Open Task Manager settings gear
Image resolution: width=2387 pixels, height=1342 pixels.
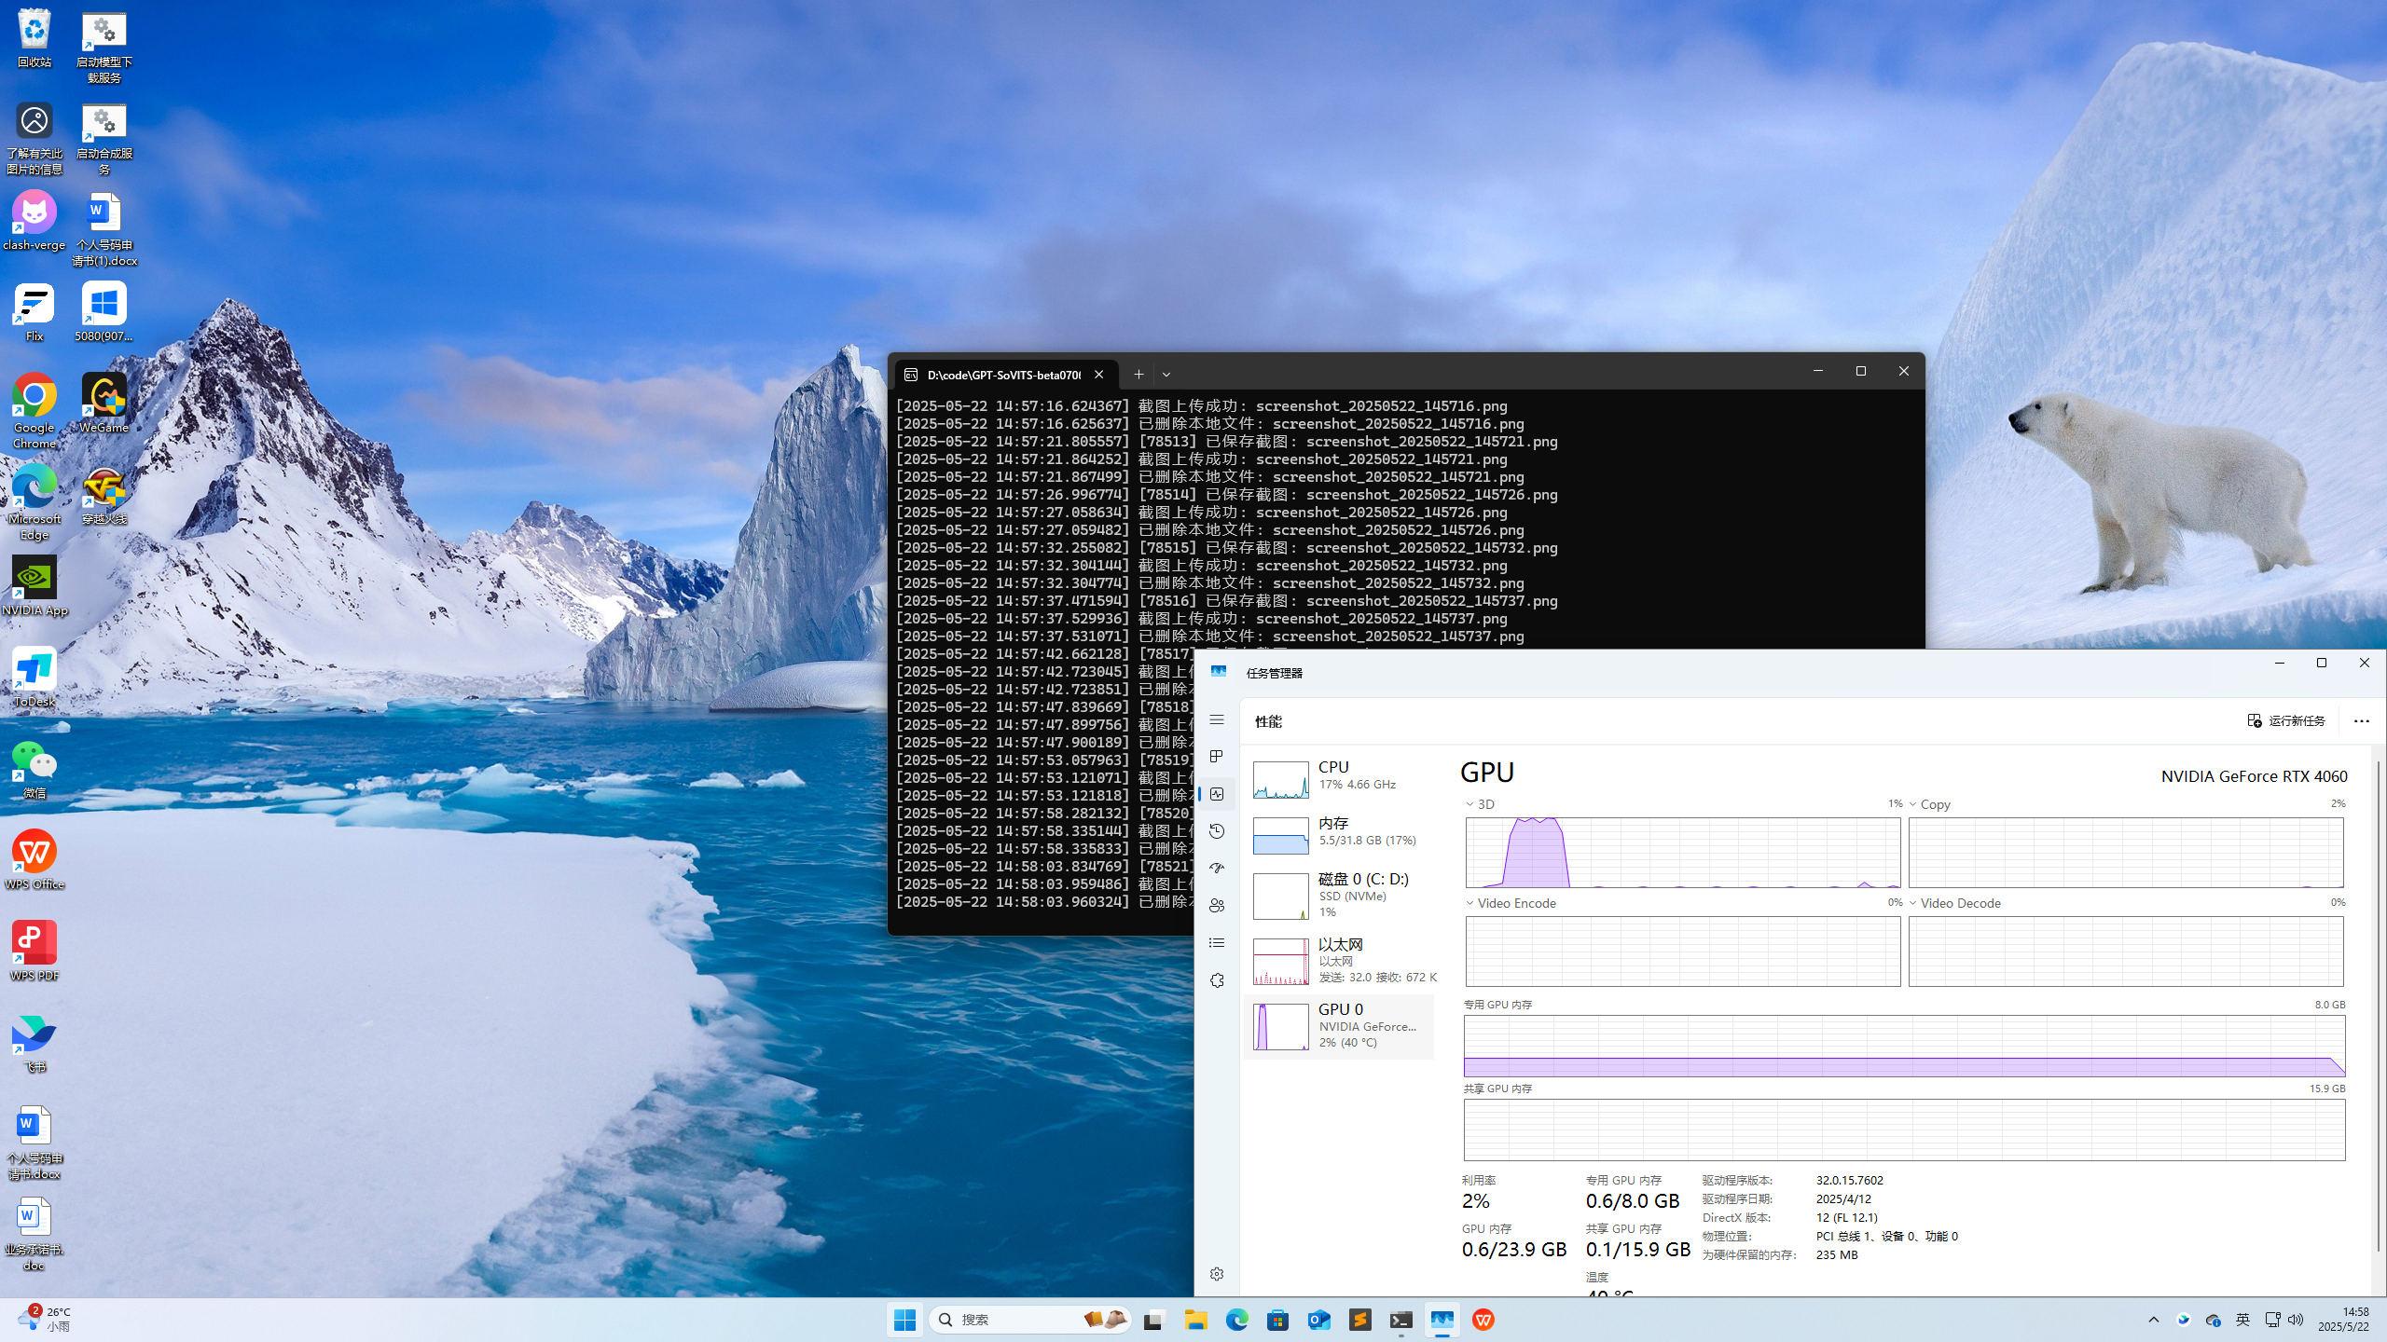pyautogui.click(x=1217, y=1274)
